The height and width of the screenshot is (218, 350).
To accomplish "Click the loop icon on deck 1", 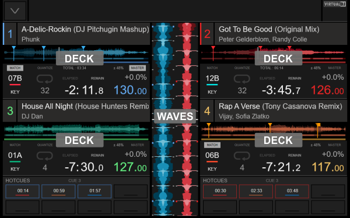I will pos(45,79).
